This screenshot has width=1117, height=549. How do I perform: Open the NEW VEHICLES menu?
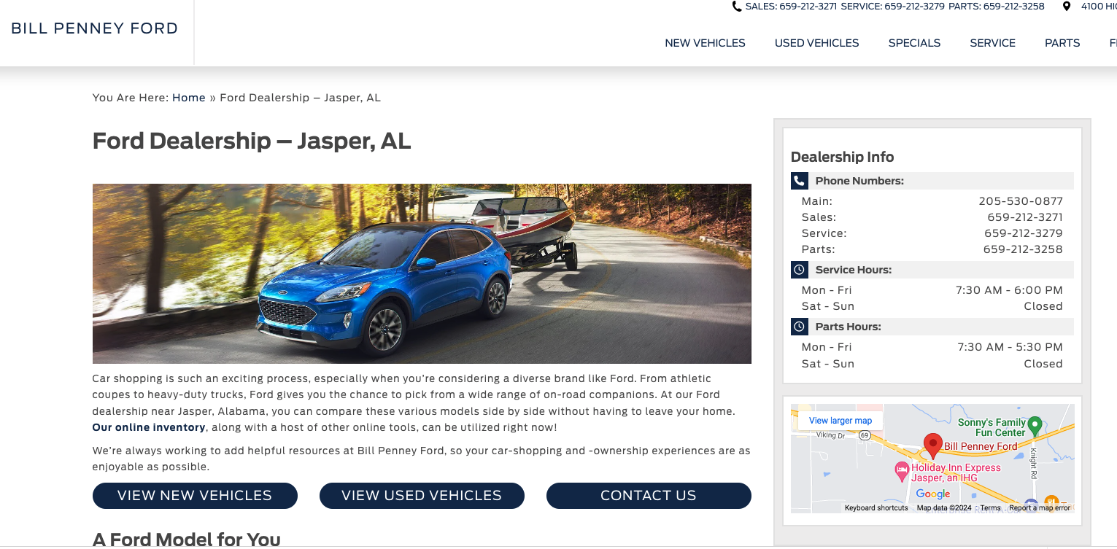tap(705, 43)
